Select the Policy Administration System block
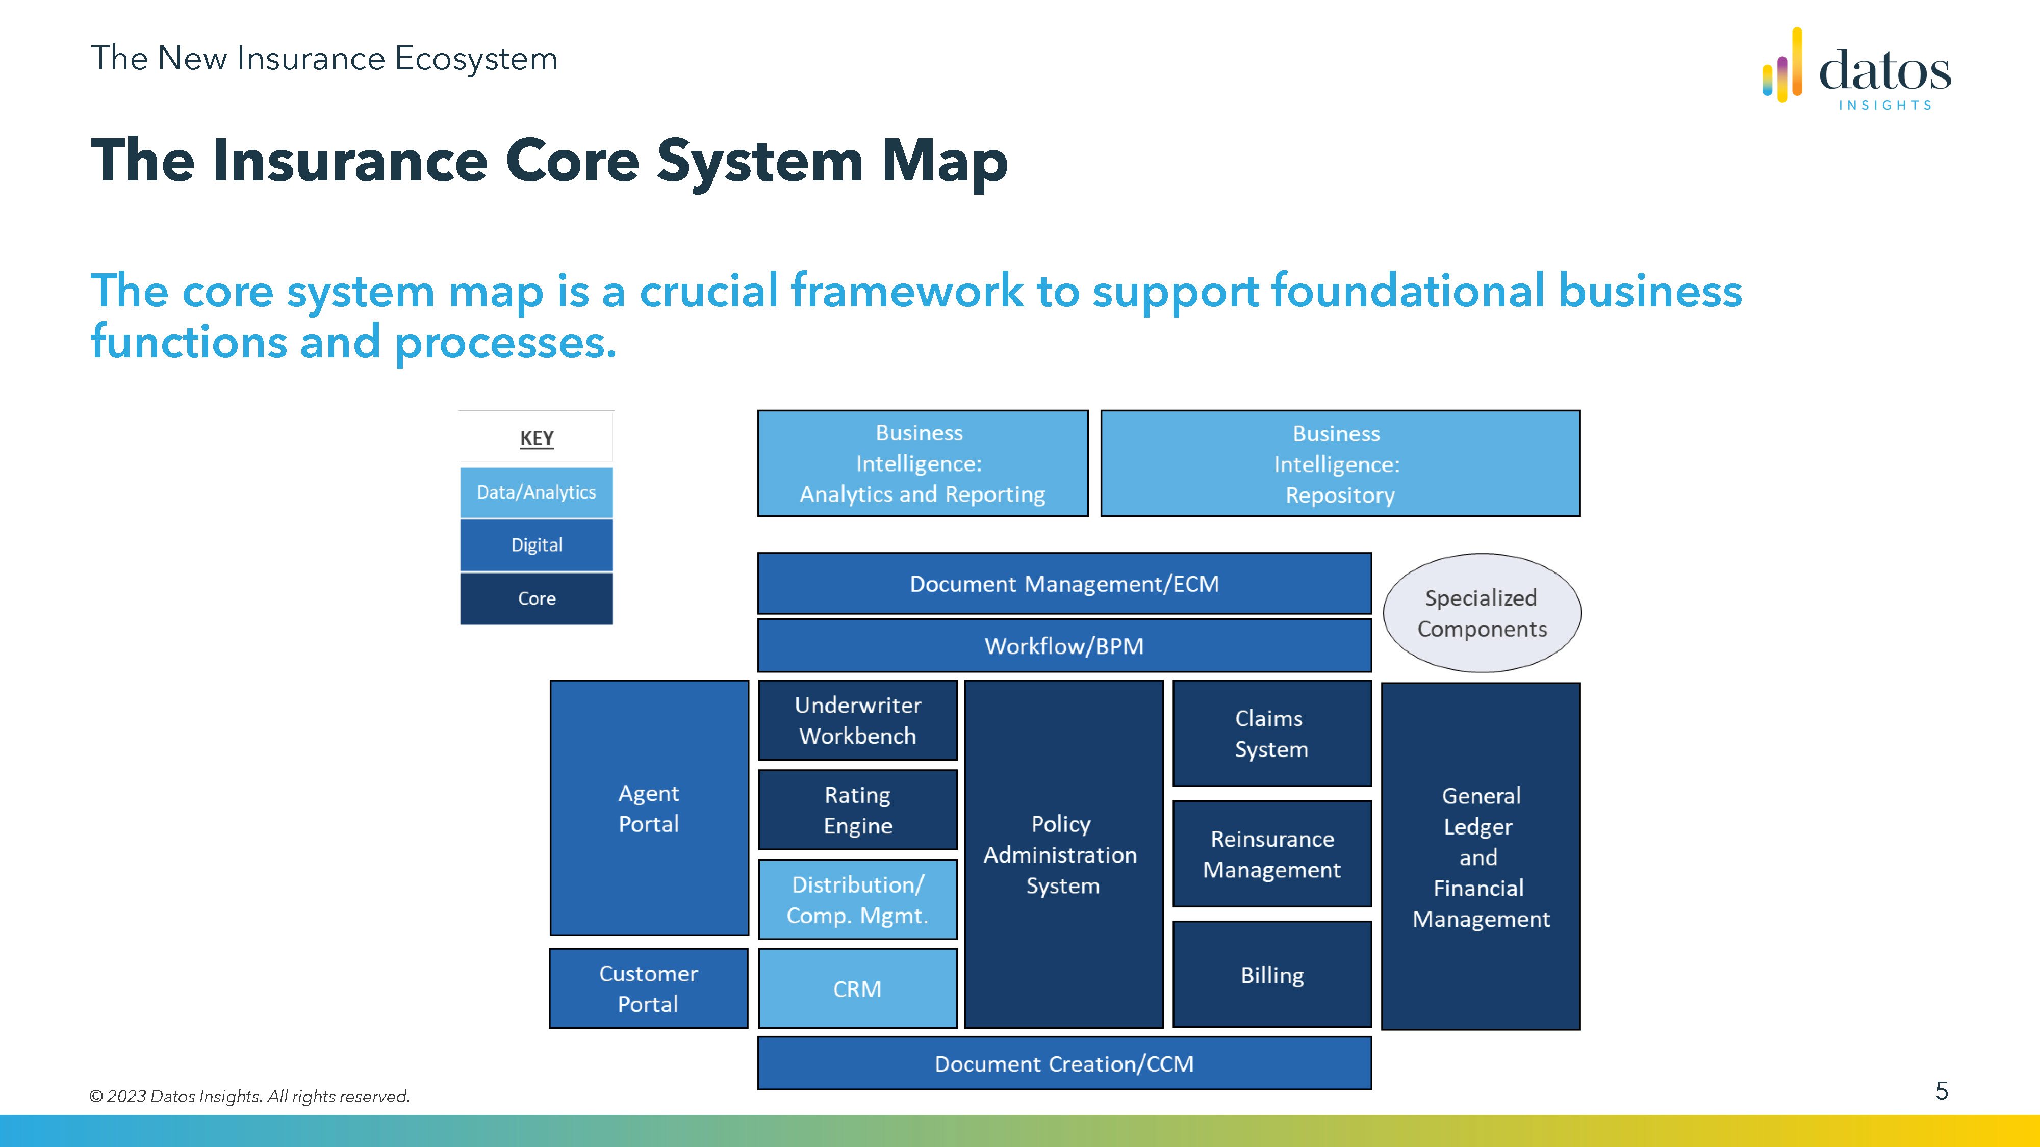The height and width of the screenshot is (1147, 2040). click(1063, 854)
